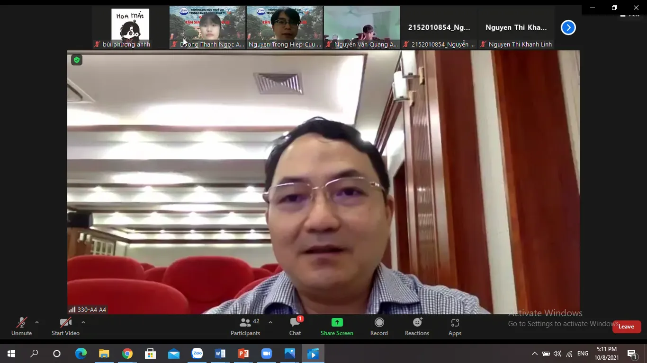Open the Windows Start menu
The image size is (647, 363).
click(11, 354)
